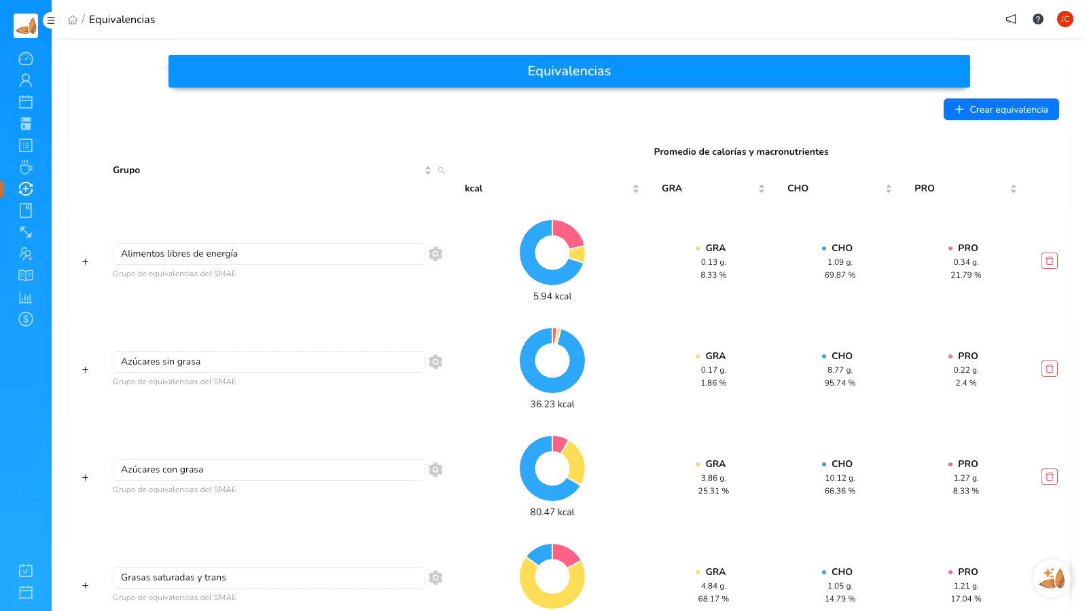Open the equivalencias circular plus icon in sidebar
The image size is (1087, 611).
[26, 189]
